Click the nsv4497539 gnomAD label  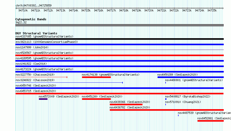click(204, 113)
